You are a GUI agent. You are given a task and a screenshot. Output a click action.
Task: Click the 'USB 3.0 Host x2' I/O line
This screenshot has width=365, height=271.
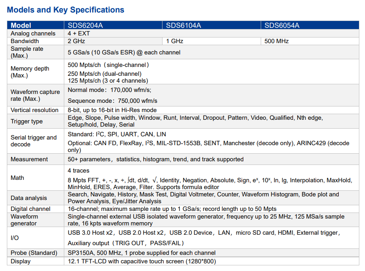point(204,233)
